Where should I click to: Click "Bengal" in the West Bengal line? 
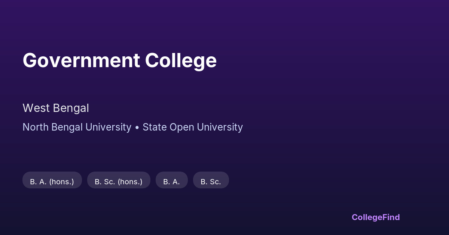coord(71,108)
